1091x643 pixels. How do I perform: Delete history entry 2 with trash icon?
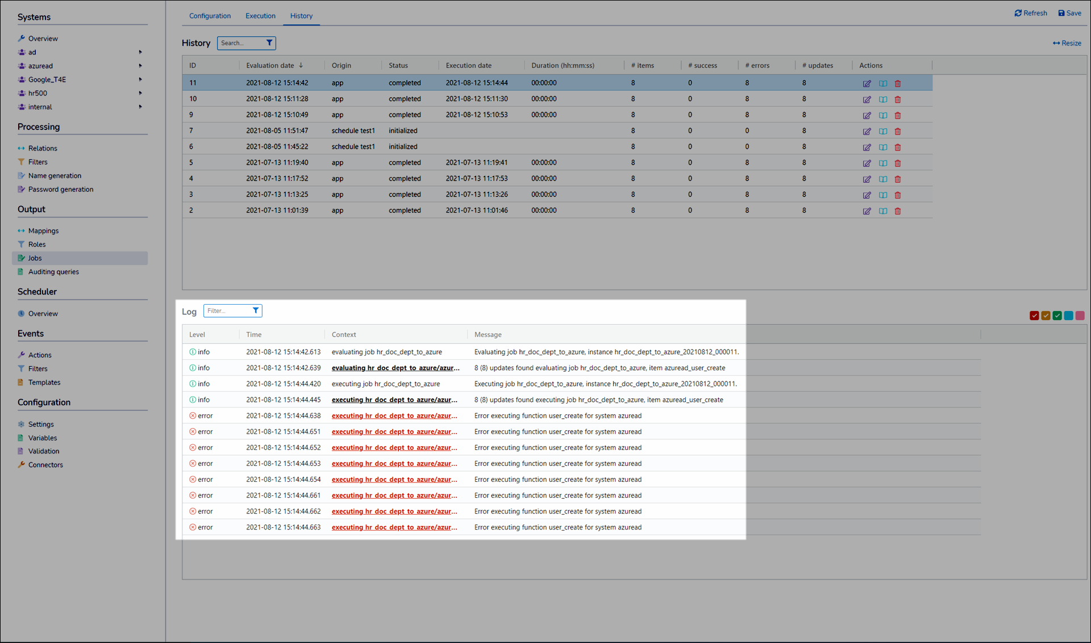tap(898, 211)
